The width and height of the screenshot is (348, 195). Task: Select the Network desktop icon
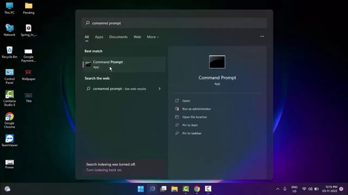click(x=9, y=30)
